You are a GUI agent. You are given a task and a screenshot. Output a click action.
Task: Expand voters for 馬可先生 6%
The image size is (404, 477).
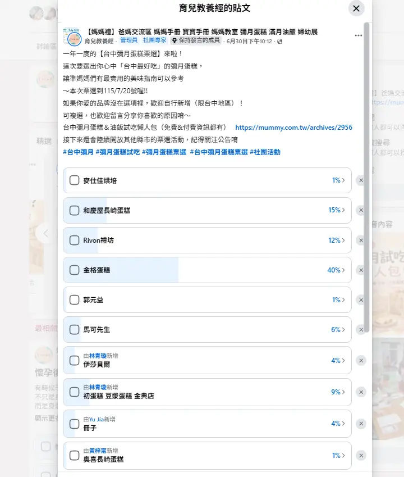click(x=338, y=330)
